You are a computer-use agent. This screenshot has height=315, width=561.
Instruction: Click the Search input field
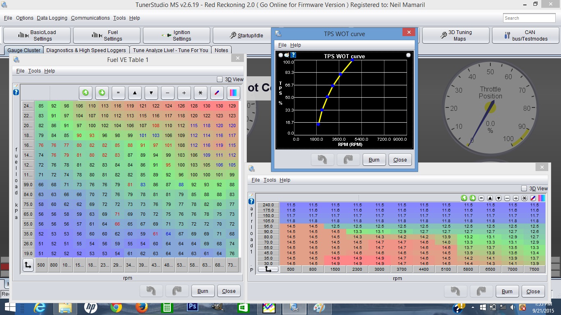coord(529,18)
